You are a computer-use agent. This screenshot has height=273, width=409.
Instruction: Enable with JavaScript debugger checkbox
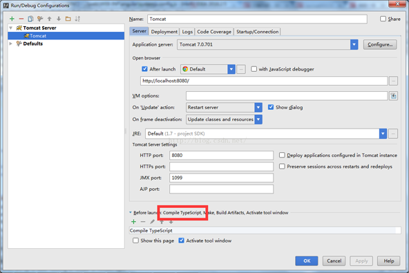click(254, 69)
